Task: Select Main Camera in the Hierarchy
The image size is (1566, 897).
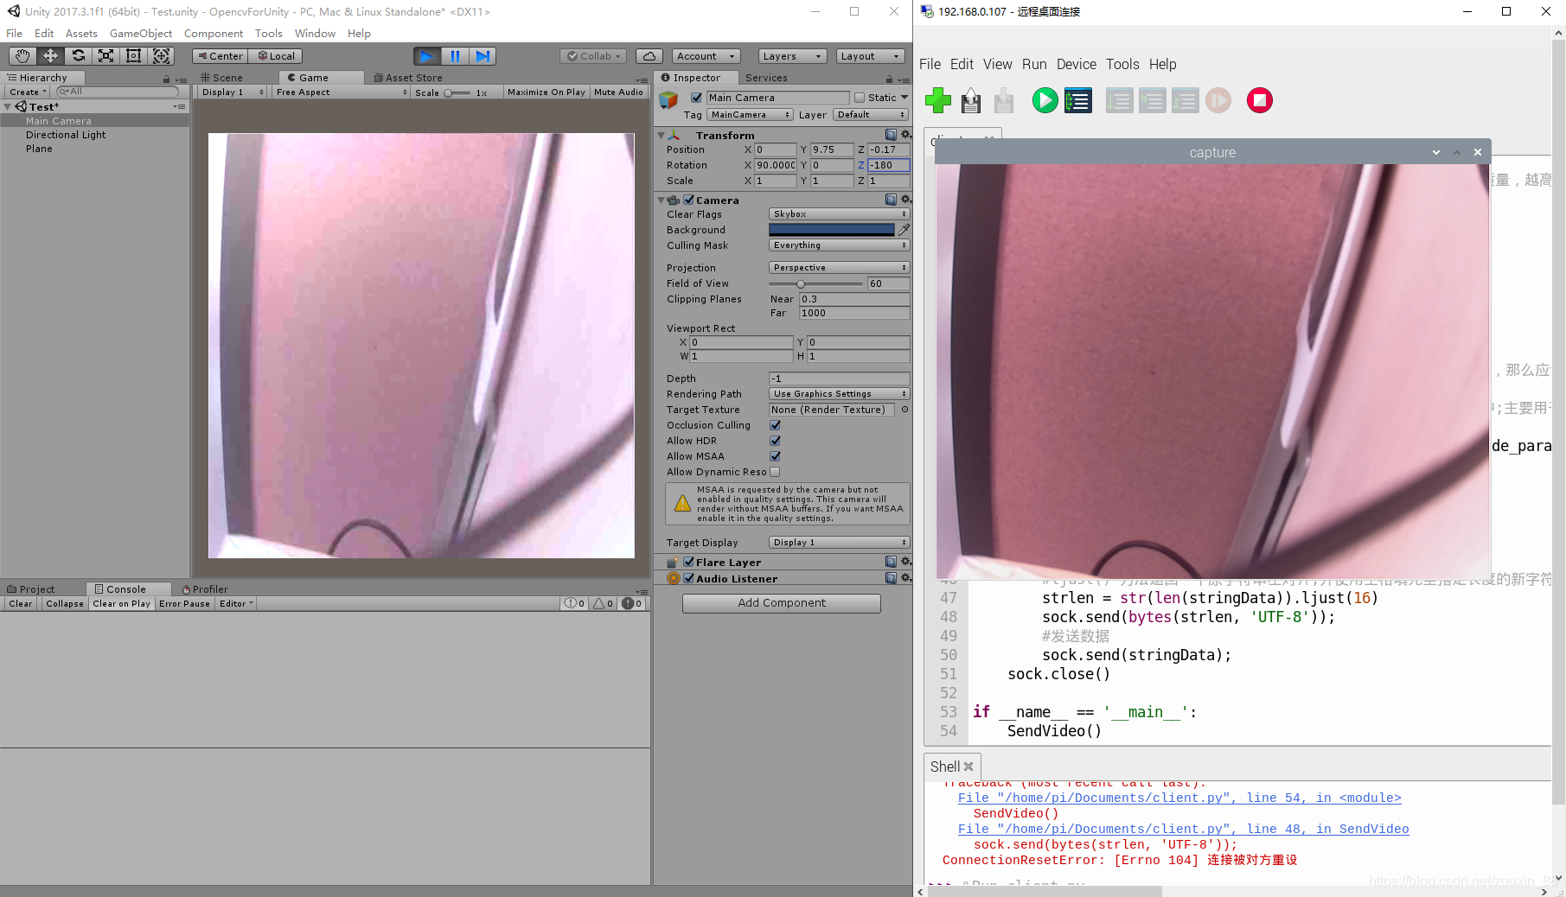Action: 58,121
